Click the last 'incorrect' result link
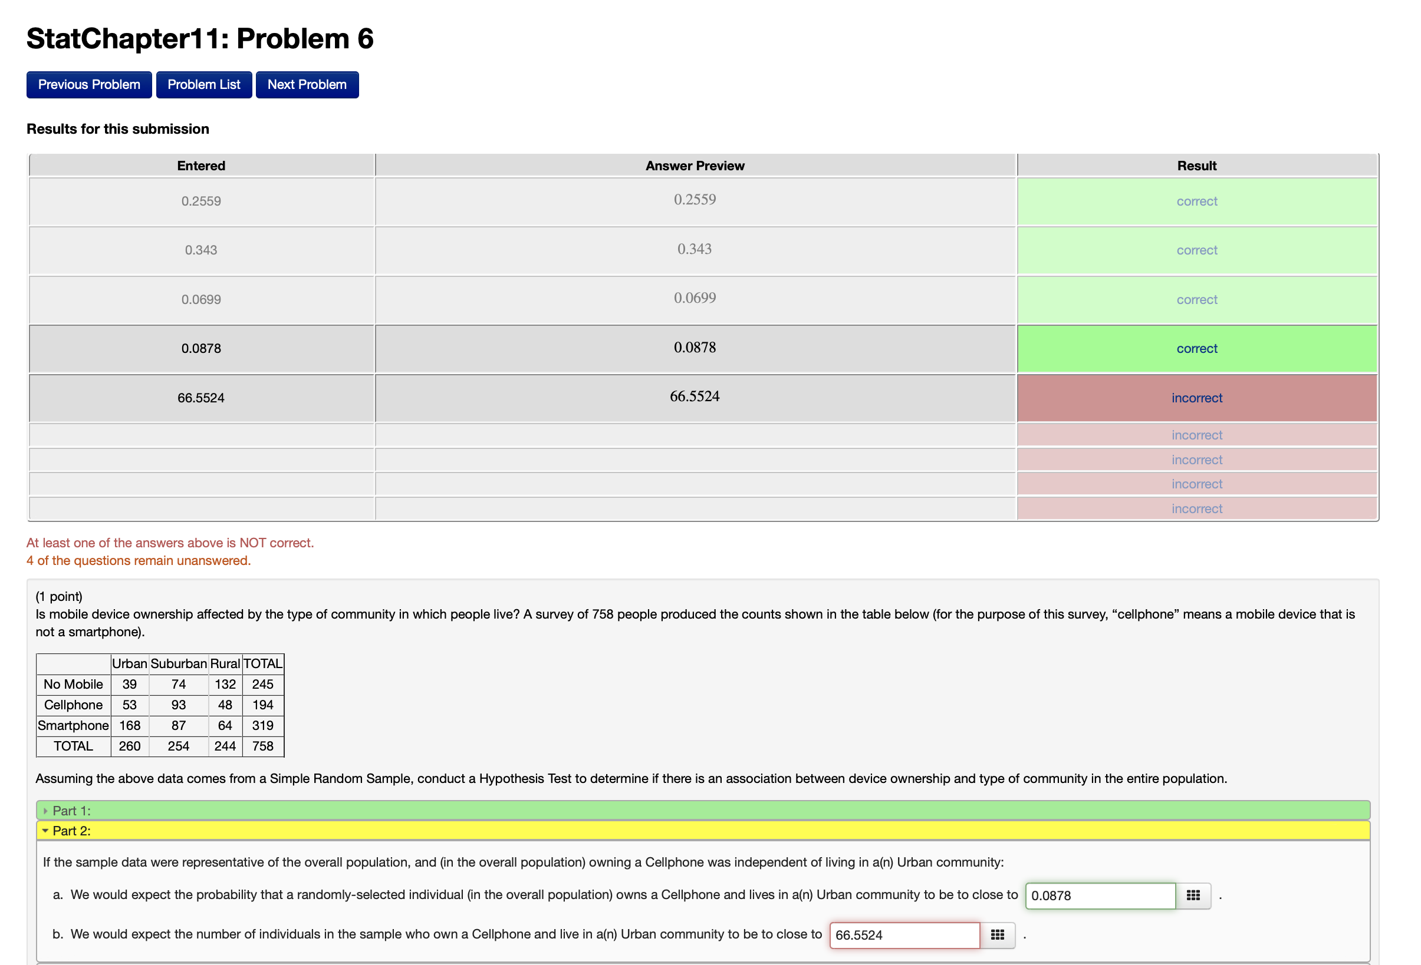 pos(1196,508)
